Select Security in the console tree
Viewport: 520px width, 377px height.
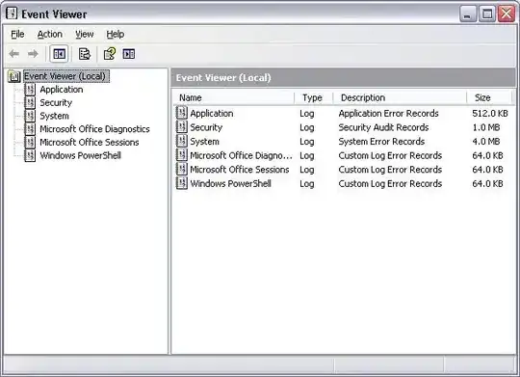coord(56,102)
